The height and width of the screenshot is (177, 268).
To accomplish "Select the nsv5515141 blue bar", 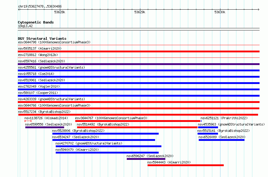I will 208,134.
